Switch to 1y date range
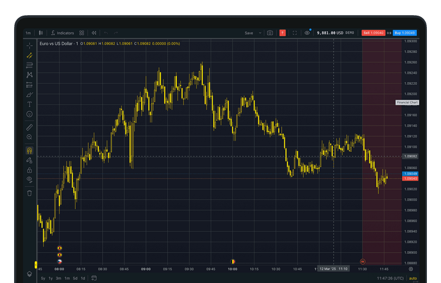The width and height of the screenshot is (441, 283). coord(50,278)
